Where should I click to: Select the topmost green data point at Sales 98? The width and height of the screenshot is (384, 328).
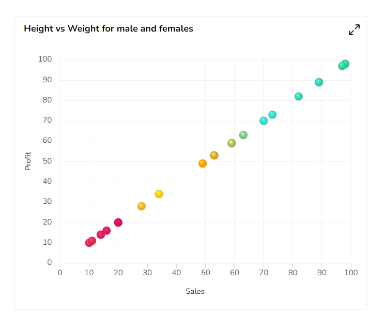click(346, 64)
